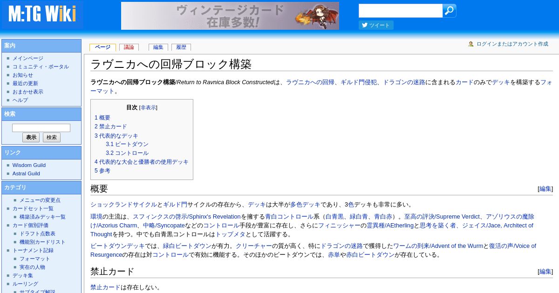The height and width of the screenshot is (293, 559).
Task: Click ドラゴンの迷路 link in intro paragraph
Action: (404, 82)
